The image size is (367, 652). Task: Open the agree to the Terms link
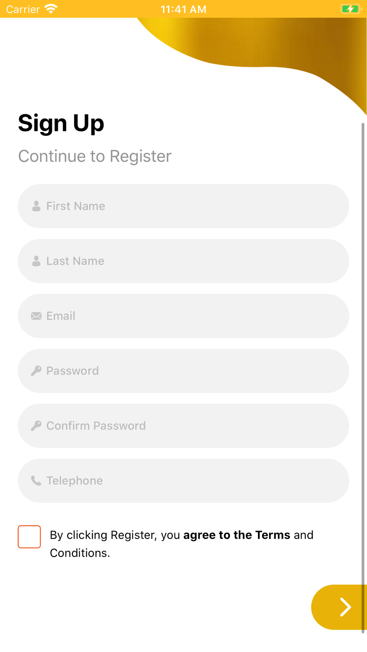pos(237,535)
